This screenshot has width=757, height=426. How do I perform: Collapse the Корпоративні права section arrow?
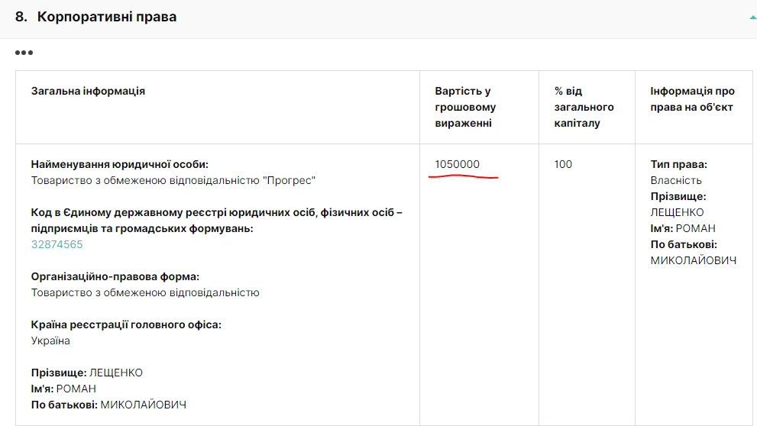coord(752,17)
